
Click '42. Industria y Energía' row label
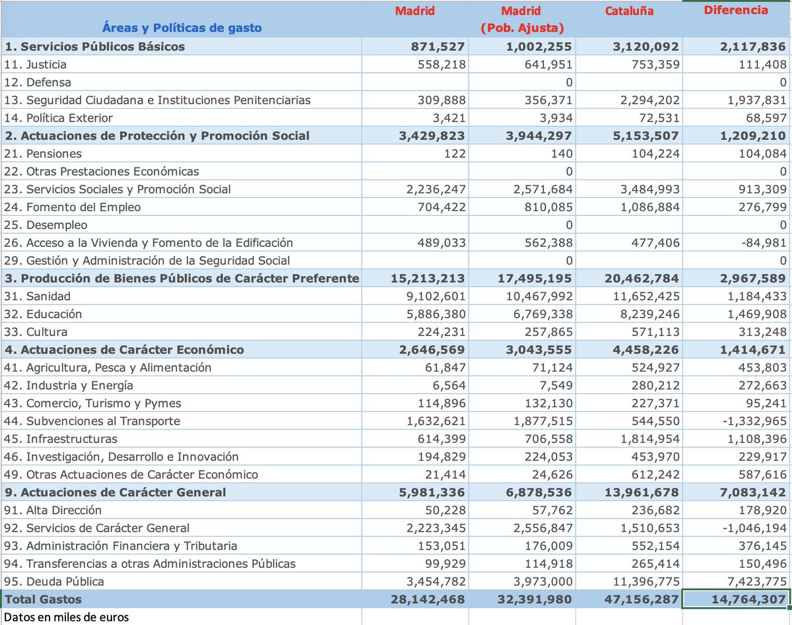click(x=69, y=385)
